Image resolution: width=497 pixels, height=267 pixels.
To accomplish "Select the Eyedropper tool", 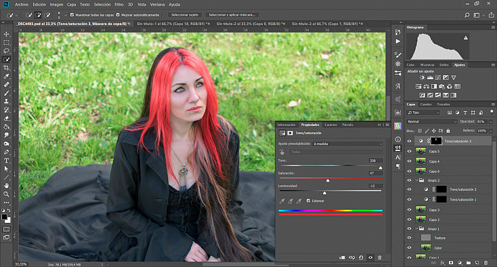I will point(6,77).
